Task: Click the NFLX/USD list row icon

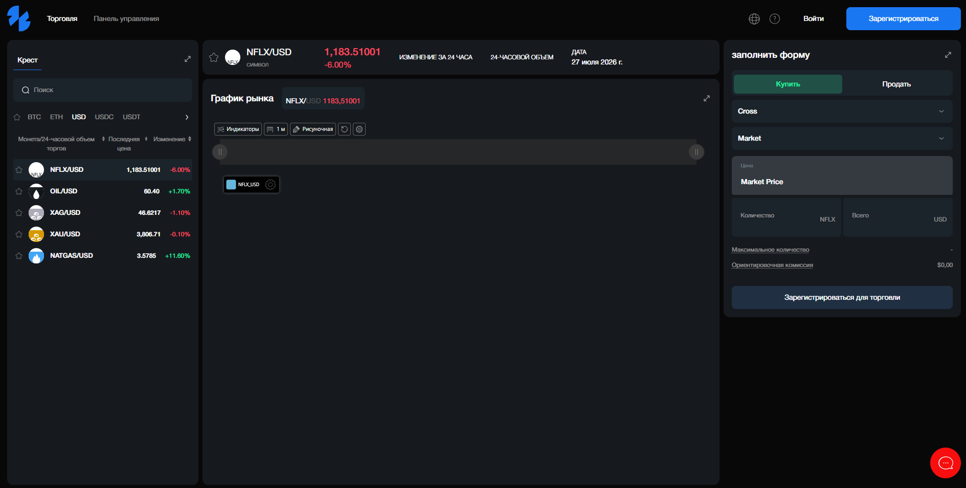Action: click(x=36, y=170)
